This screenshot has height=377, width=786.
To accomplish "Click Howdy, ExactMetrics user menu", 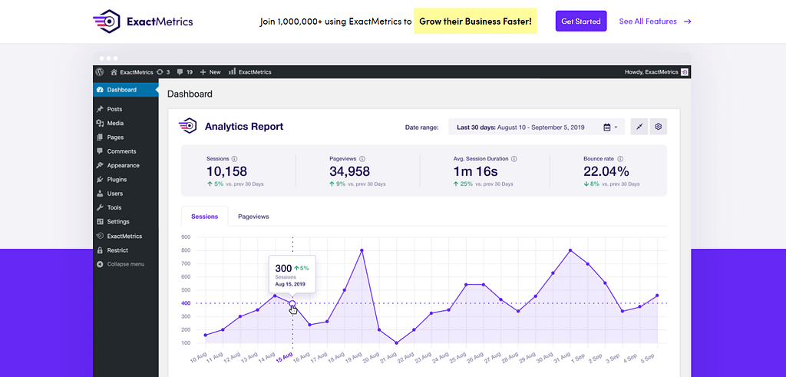I will pyautogui.click(x=657, y=71).
